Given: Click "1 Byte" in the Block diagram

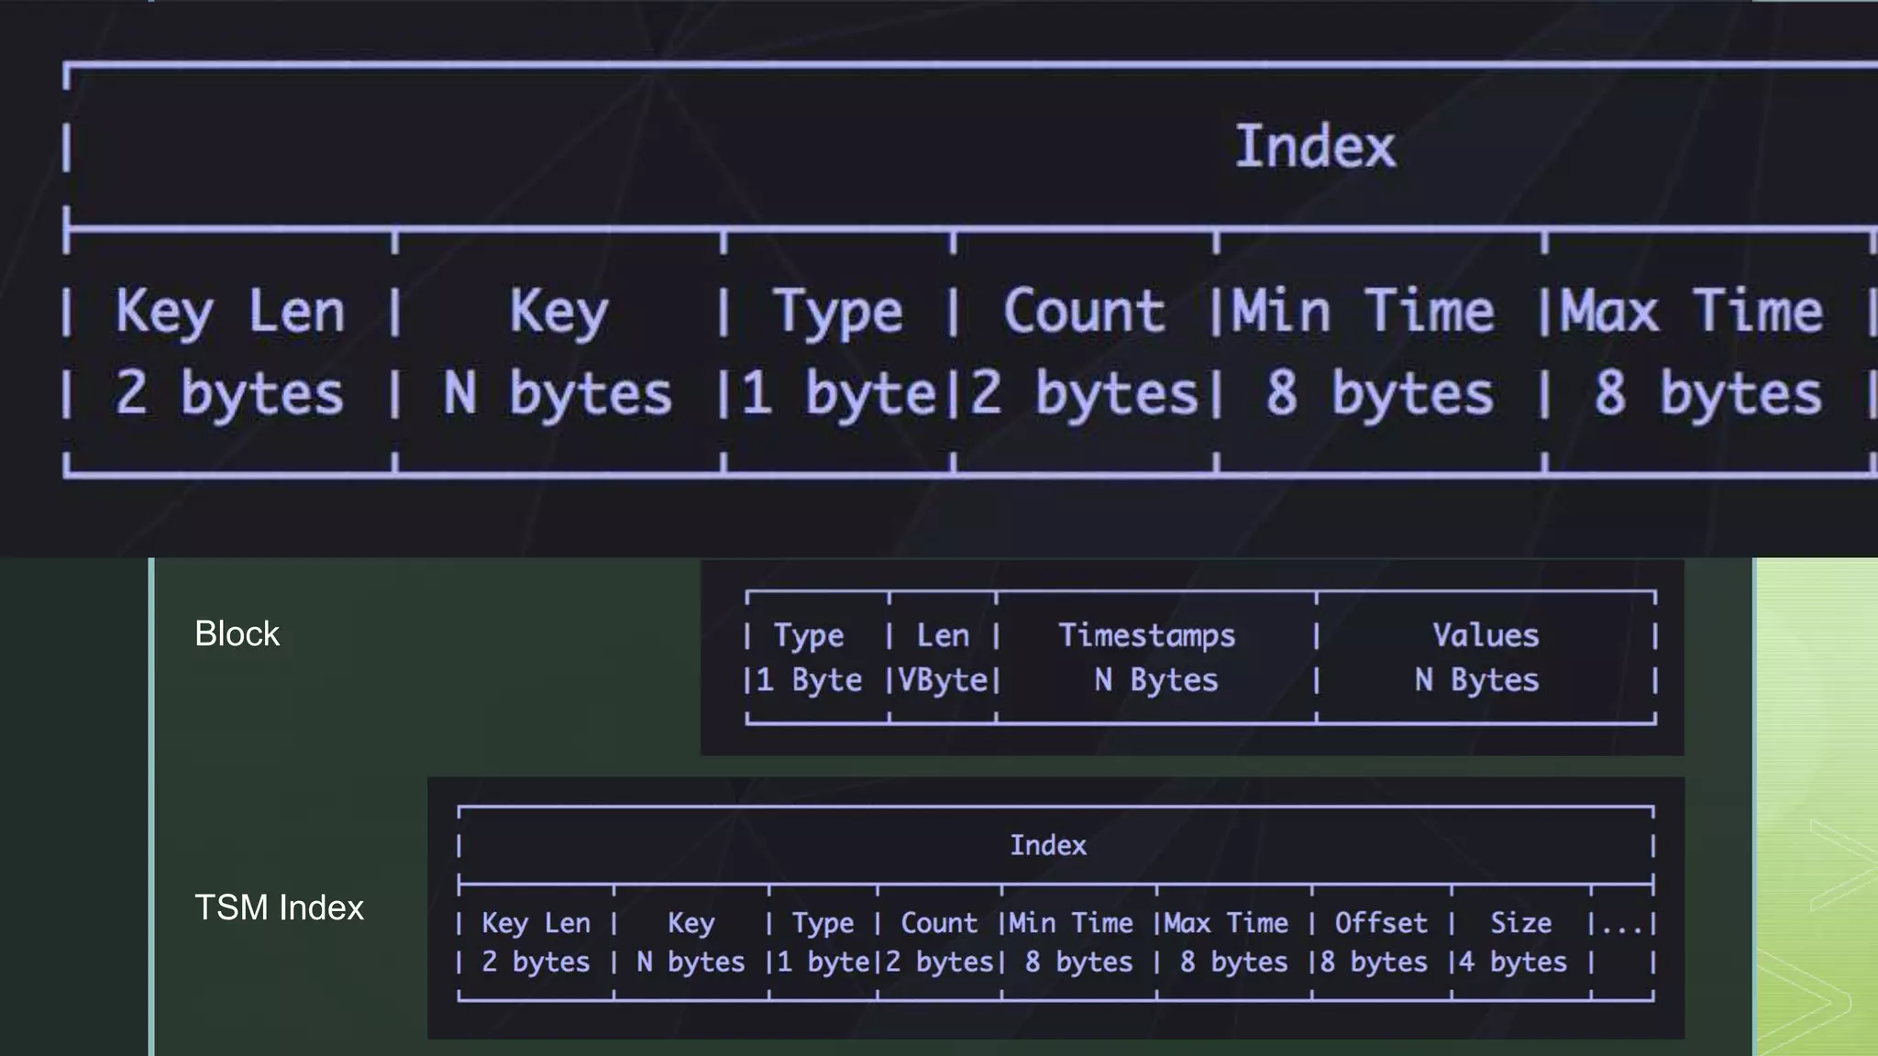Looking at the screenshot, I should (x=809, y=680).
